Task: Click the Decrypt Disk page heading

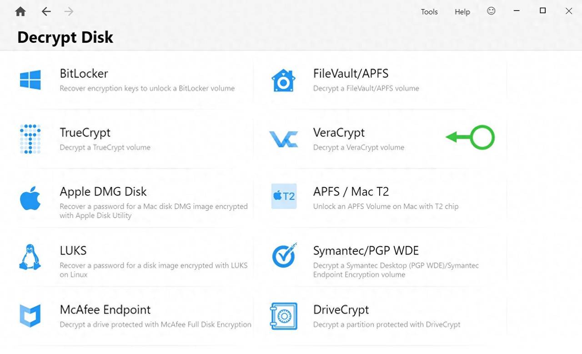Action: click(65, 37)
